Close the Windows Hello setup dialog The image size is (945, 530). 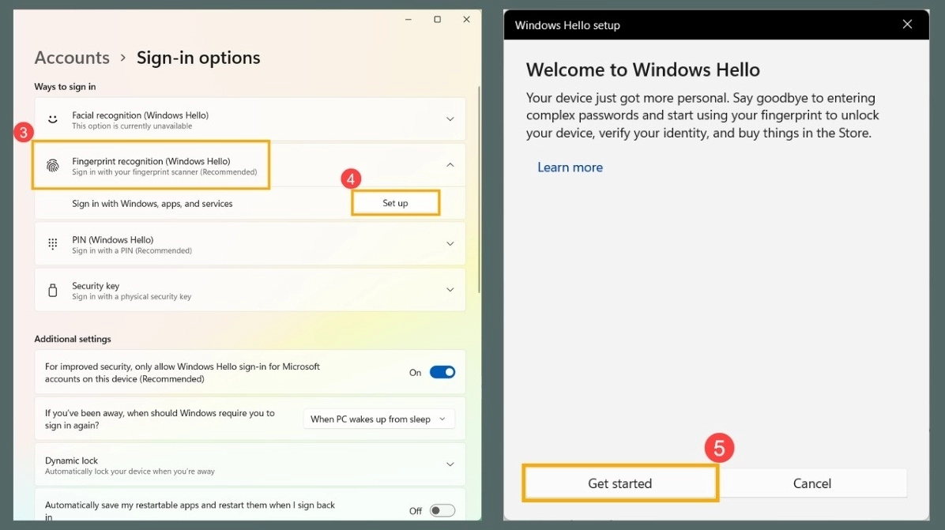906,24
